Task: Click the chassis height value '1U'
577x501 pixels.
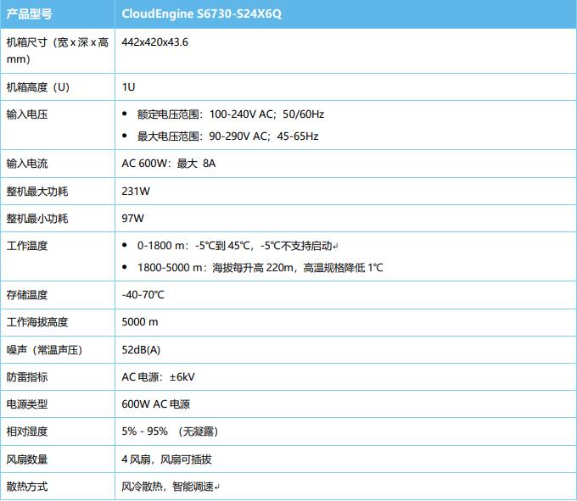Action: point(128,87)
